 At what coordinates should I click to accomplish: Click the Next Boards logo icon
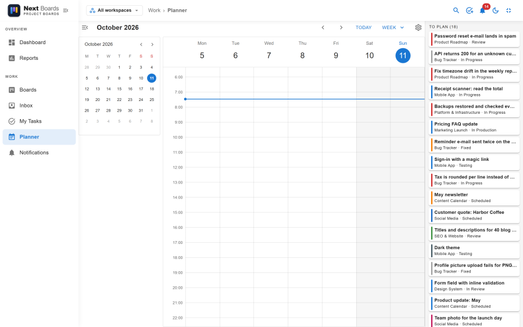tap(14, 10)
